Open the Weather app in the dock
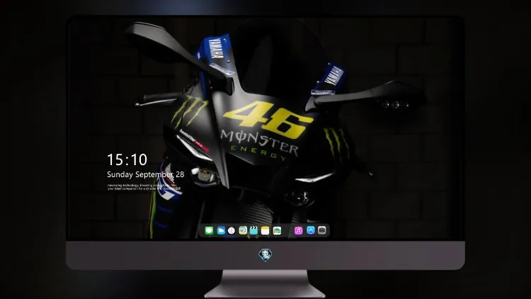 tap(221, 230)
